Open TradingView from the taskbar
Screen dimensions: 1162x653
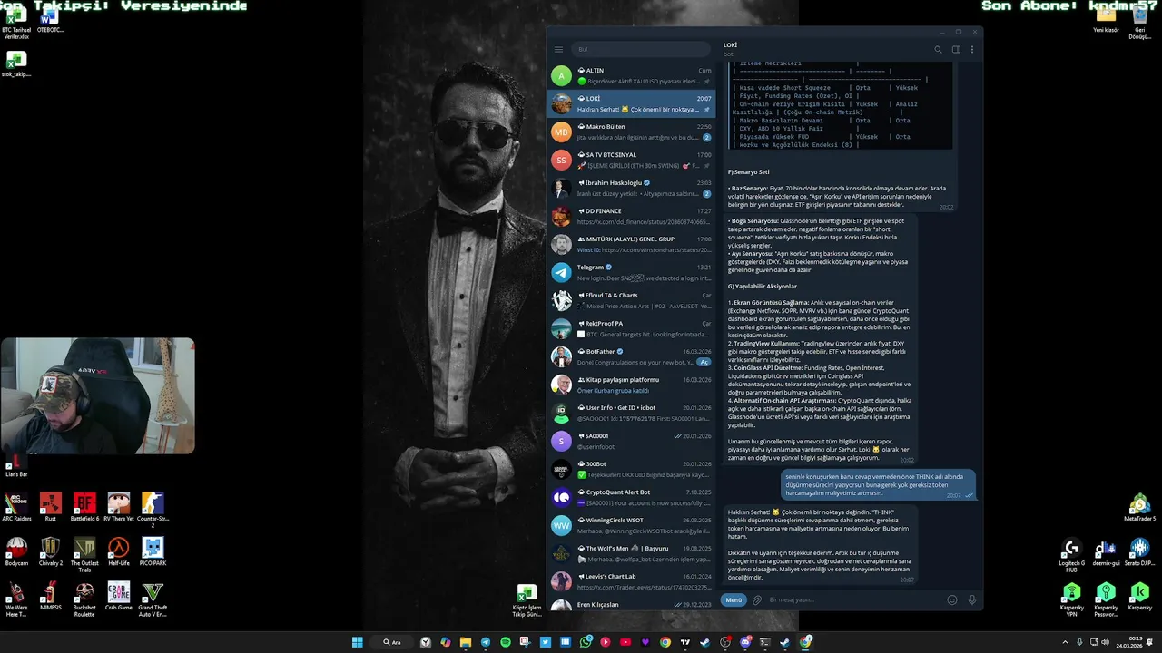point(685,642)
